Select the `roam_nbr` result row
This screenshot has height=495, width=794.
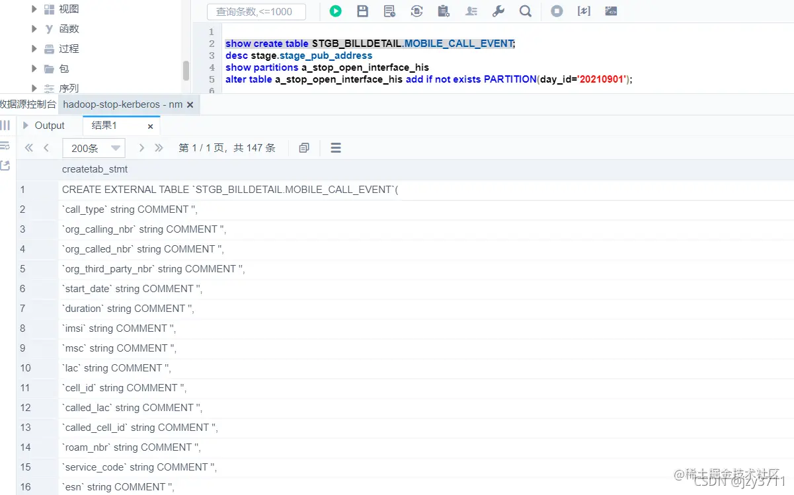pyautogui.click(x=405, y=447)
